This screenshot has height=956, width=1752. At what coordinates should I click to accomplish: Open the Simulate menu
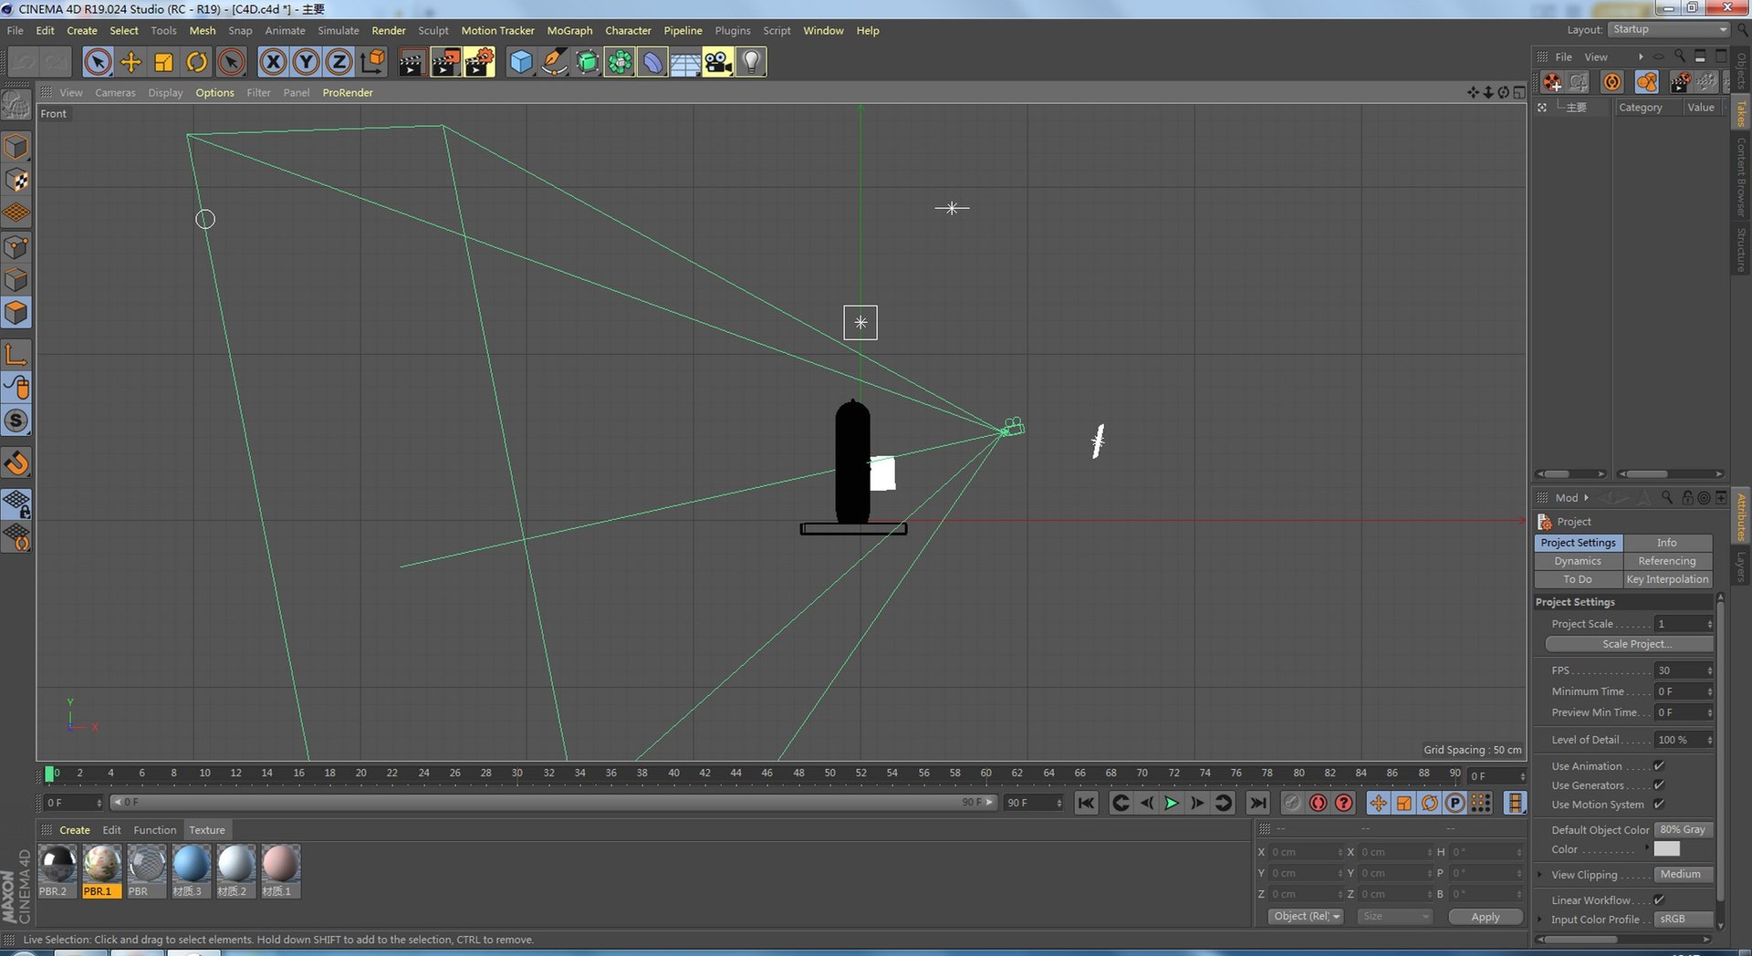[338, 30]
